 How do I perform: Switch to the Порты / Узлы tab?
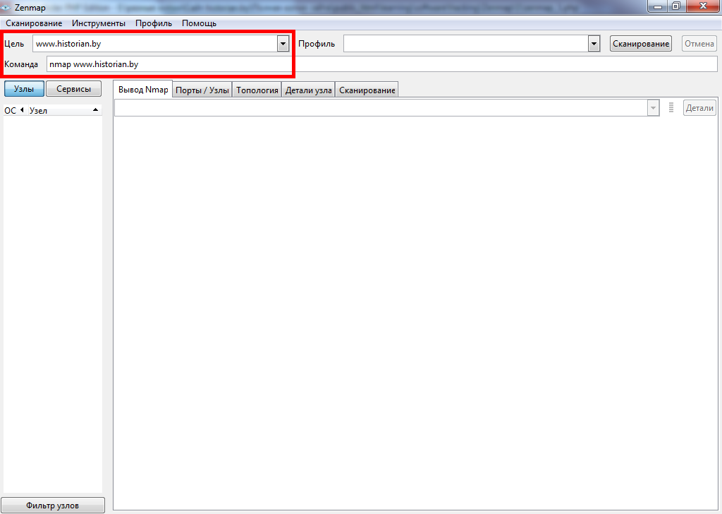pos(202,90)
